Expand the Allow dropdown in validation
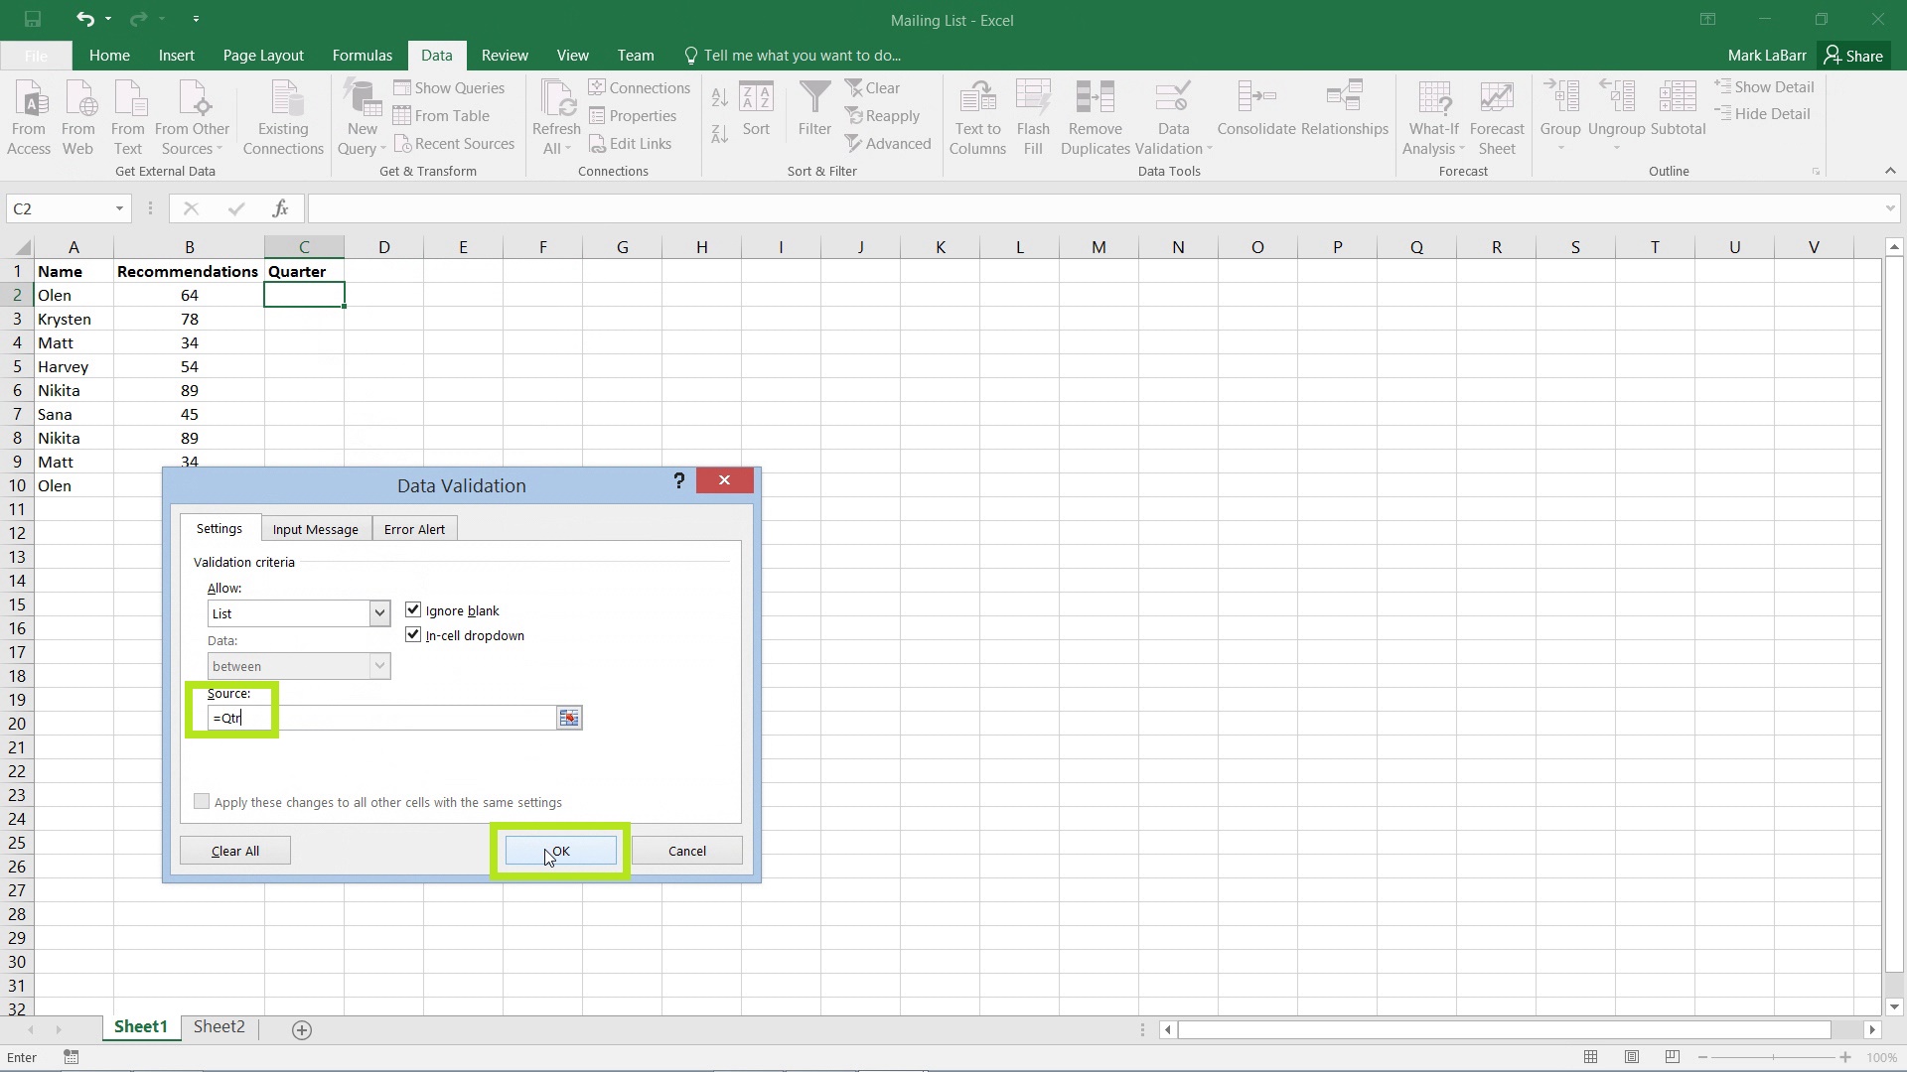 378,612
